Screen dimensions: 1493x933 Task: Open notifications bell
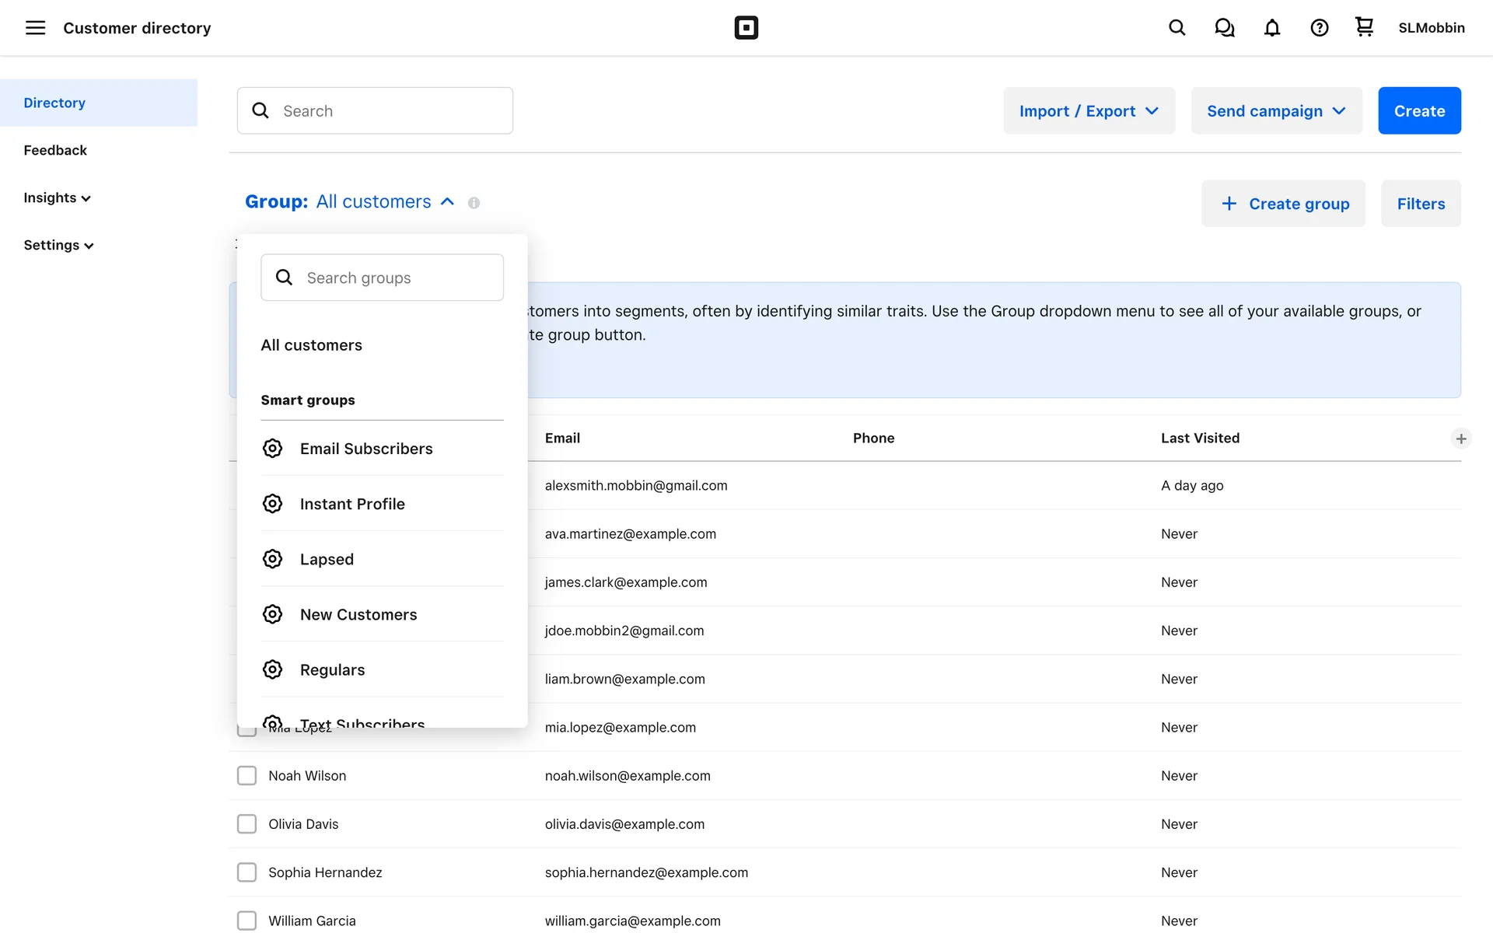[x=1271, y=28]
